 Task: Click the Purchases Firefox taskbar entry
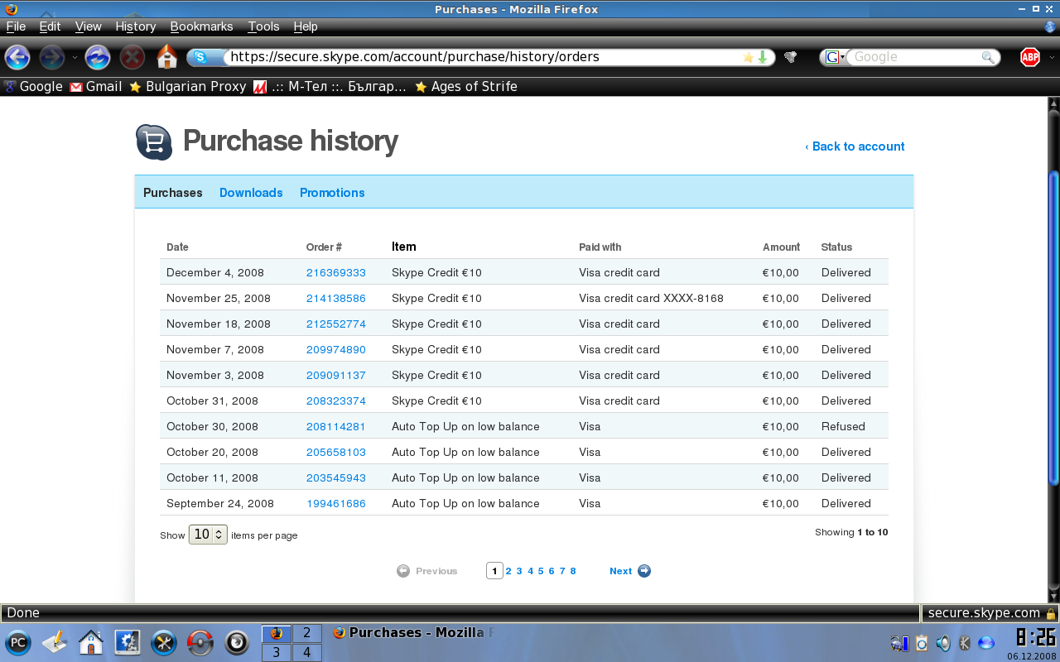pos(412,632)
